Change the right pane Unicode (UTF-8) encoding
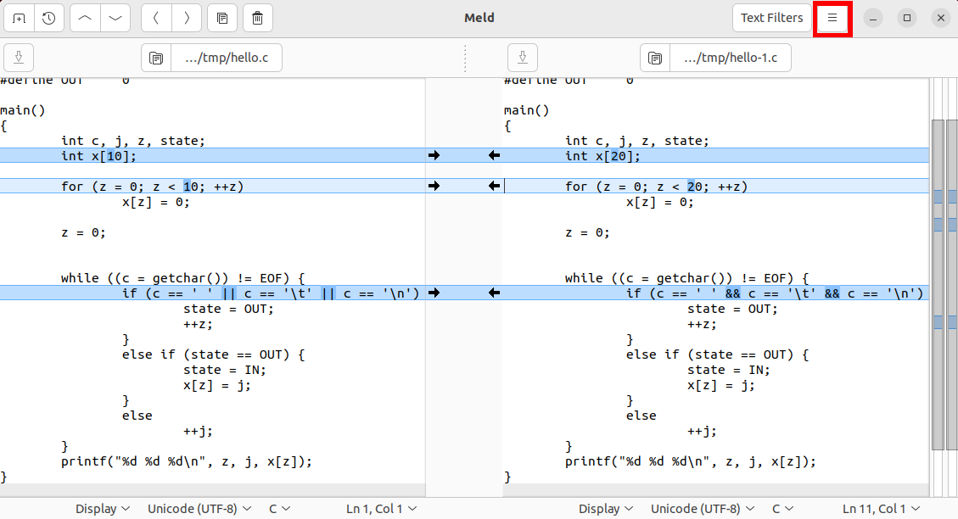Image resolution: width=958 pixels, height=519 pixels. click(703, 508)
